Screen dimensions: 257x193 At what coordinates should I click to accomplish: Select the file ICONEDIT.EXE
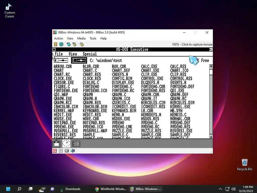(124, 107)
